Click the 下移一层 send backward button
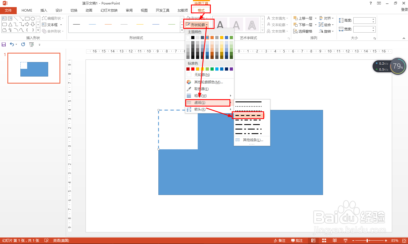The height and width of the screenshot is (244, 408). pyautogui.click(x=303, y=25)
